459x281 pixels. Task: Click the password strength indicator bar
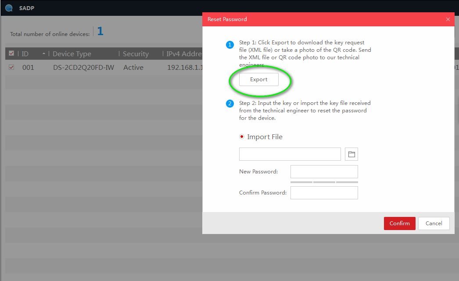coord(324,182)
